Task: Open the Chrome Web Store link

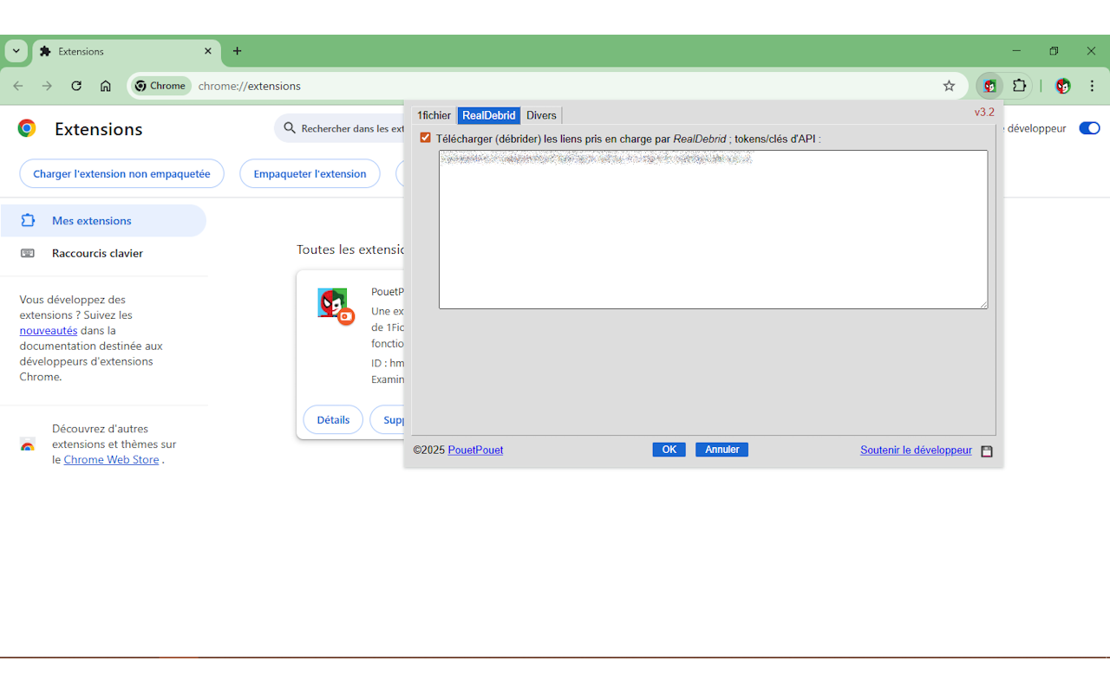Action: [111, 460]
